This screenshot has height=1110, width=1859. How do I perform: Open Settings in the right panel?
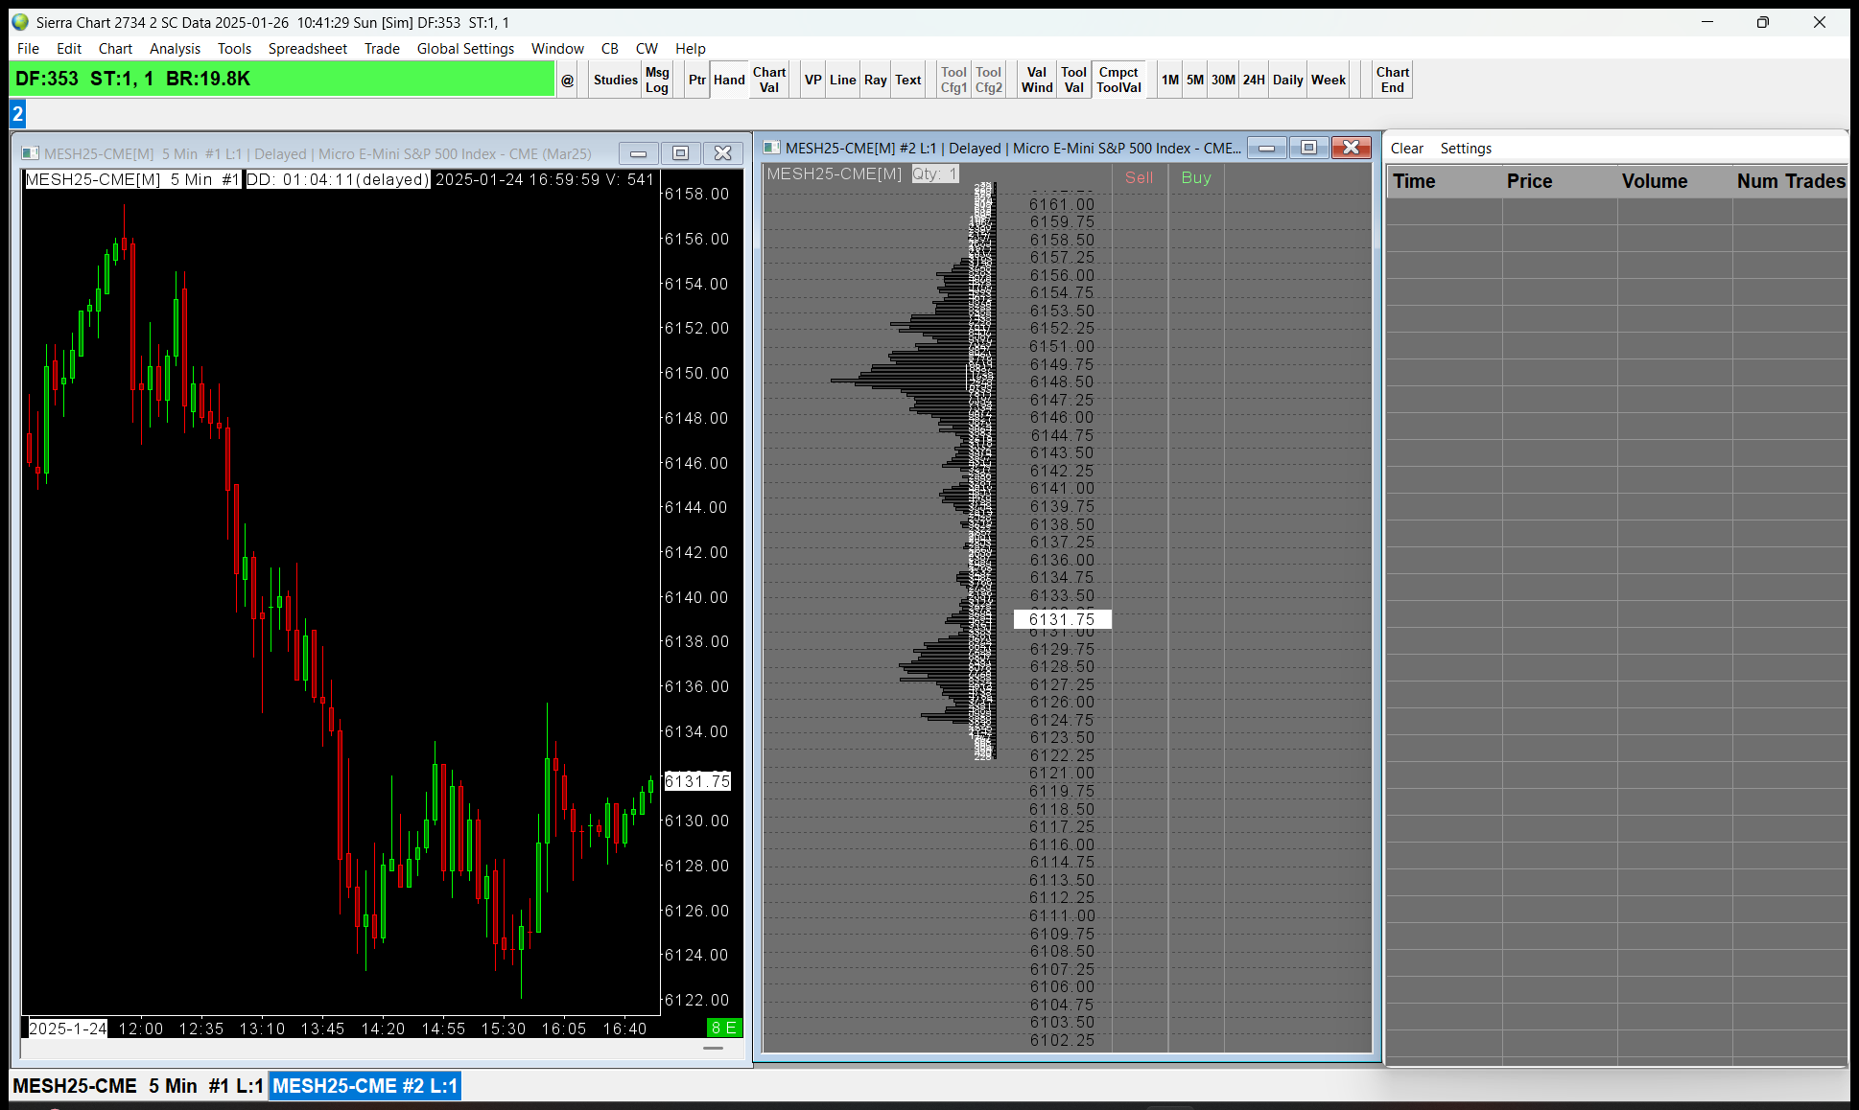(1466, 148)
